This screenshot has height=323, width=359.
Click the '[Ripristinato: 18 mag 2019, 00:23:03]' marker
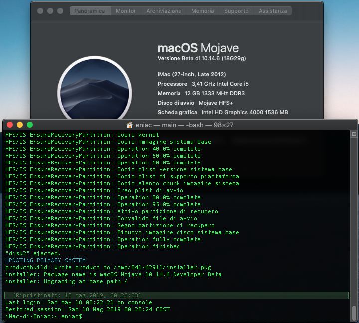tap(77, 295)
